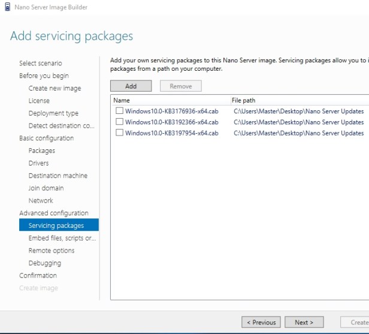Check the Windows10.0-KB3192366-x64.cab checkbox

point(119,122)
